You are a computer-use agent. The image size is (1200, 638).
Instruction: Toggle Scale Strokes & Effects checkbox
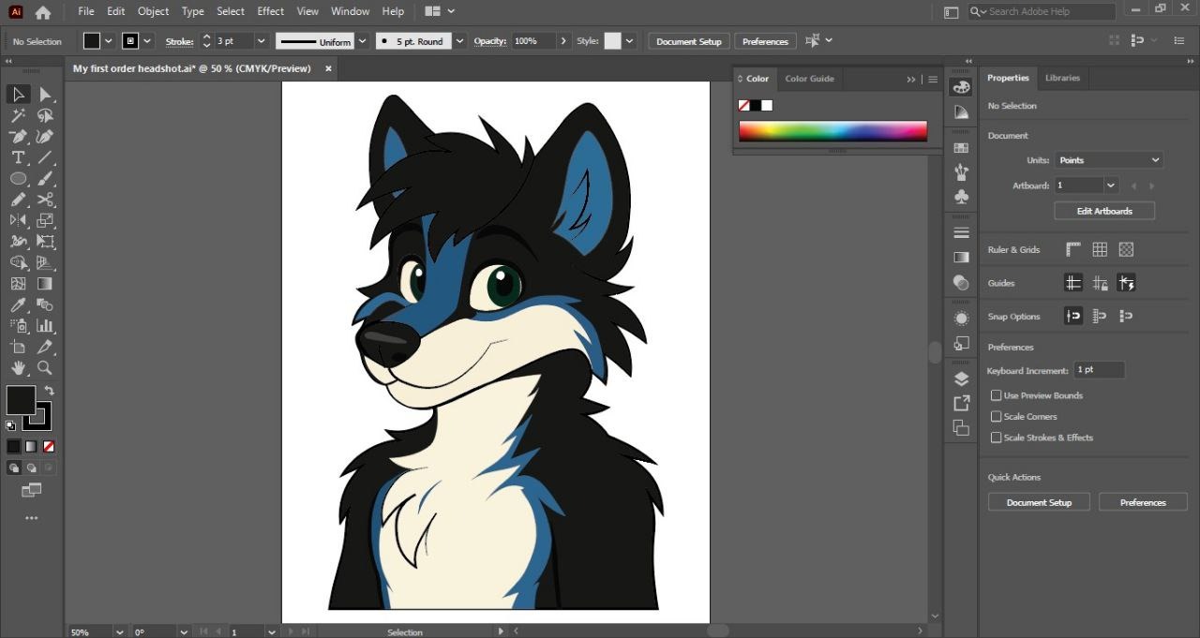(x=997, y=438)
